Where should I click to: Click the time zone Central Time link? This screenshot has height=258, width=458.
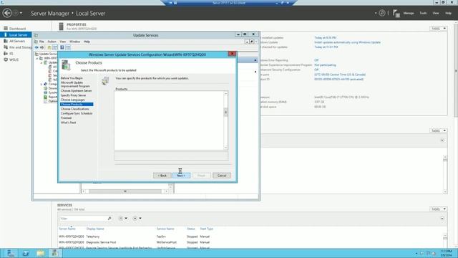pos(340,75)
